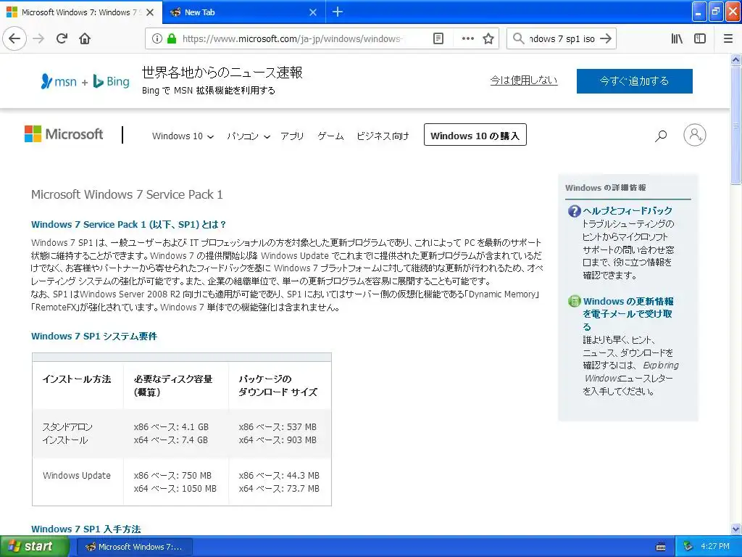The height and width of the screenshot is (557, 742).
Task: Go back to the previous page
Action: pyautogui.click(x=14, y=38)
